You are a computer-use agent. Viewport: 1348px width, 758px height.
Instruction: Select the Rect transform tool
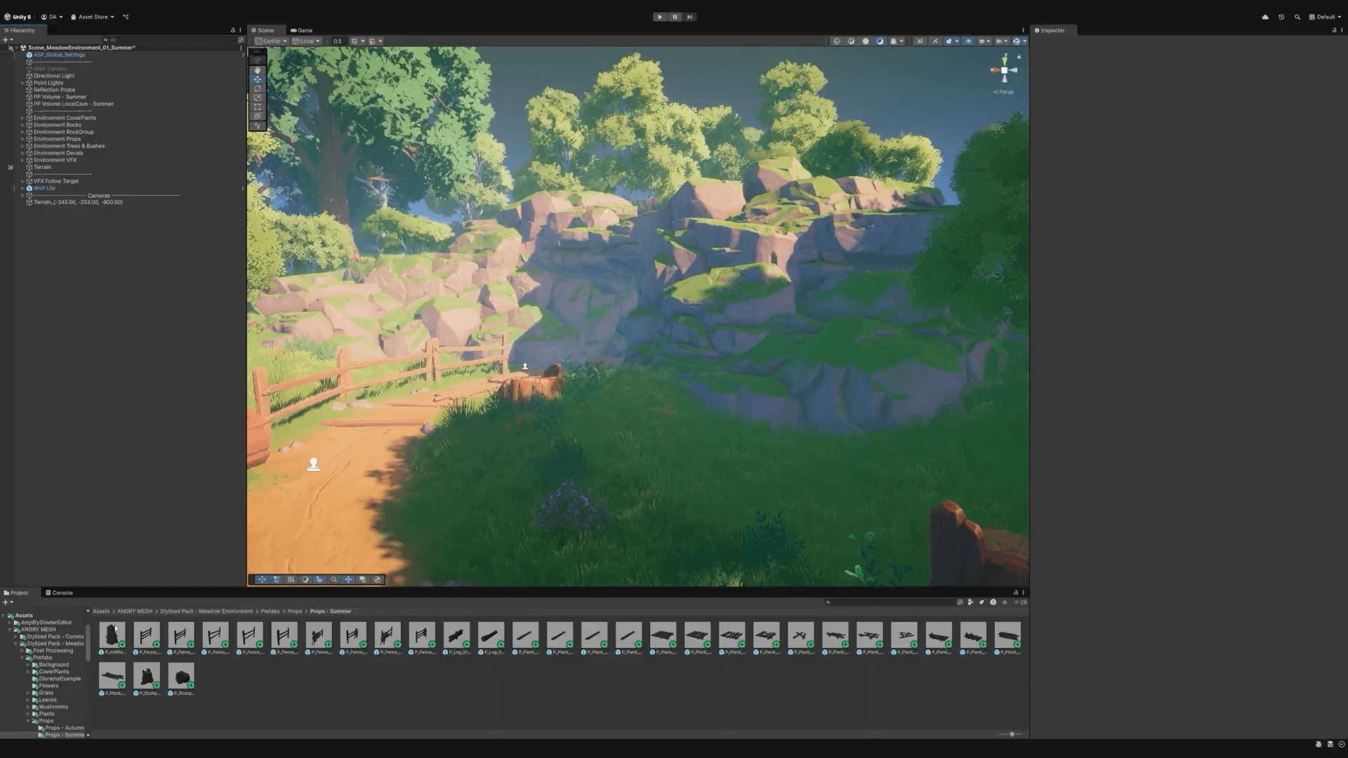point(258,107)
